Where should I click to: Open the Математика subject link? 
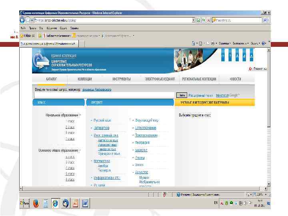pos(102,161)
